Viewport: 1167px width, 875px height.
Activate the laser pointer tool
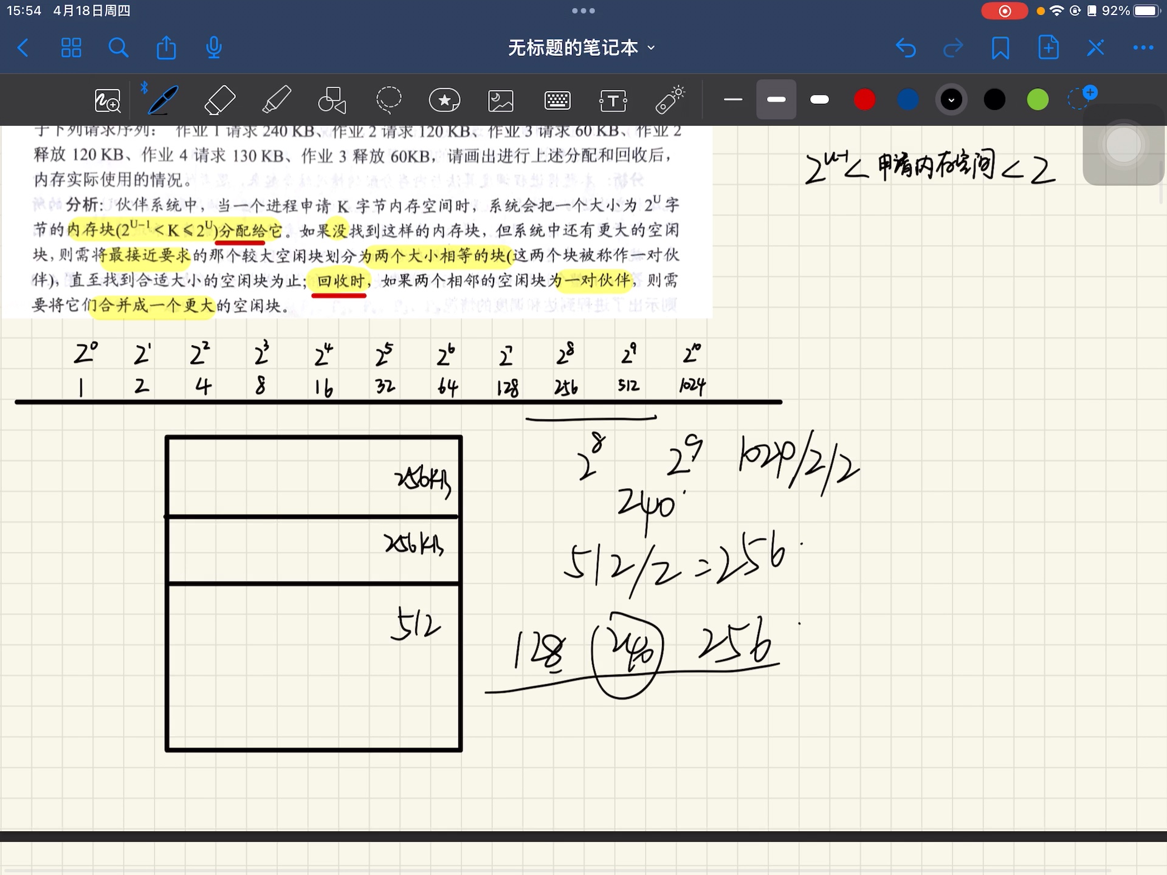670,99
